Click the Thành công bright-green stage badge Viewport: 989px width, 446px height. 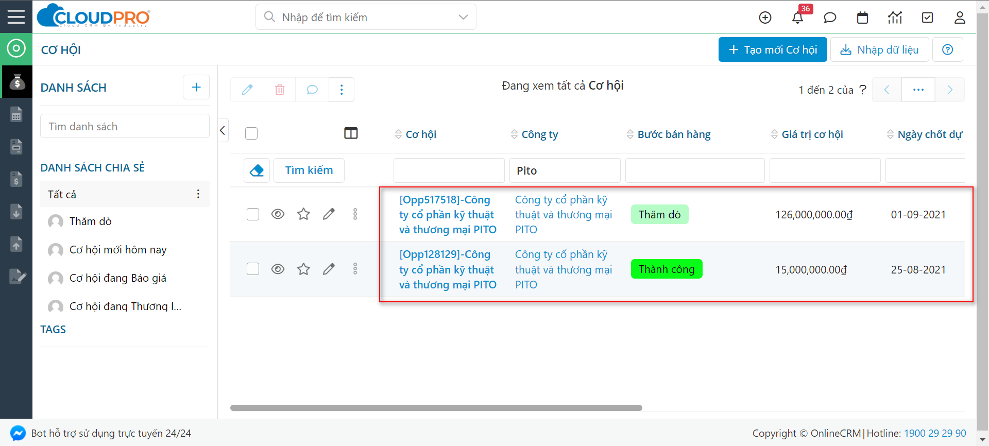pos(667,269)
